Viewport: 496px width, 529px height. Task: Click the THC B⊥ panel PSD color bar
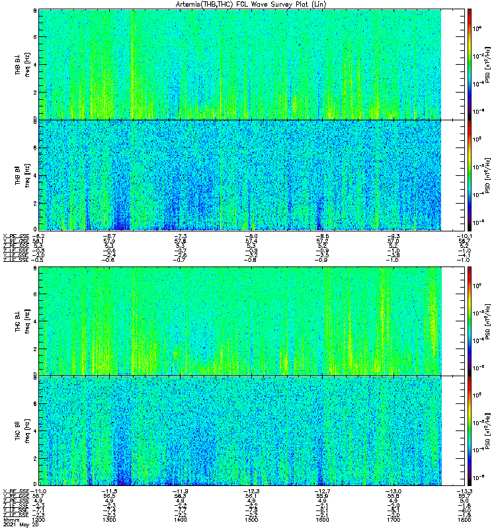point(470,321)
